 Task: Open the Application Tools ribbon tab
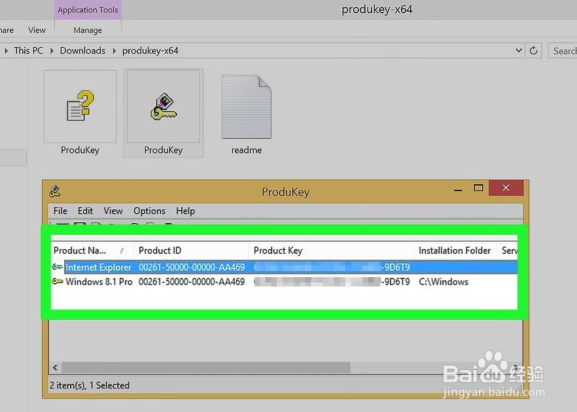click(x=88, y=10)
